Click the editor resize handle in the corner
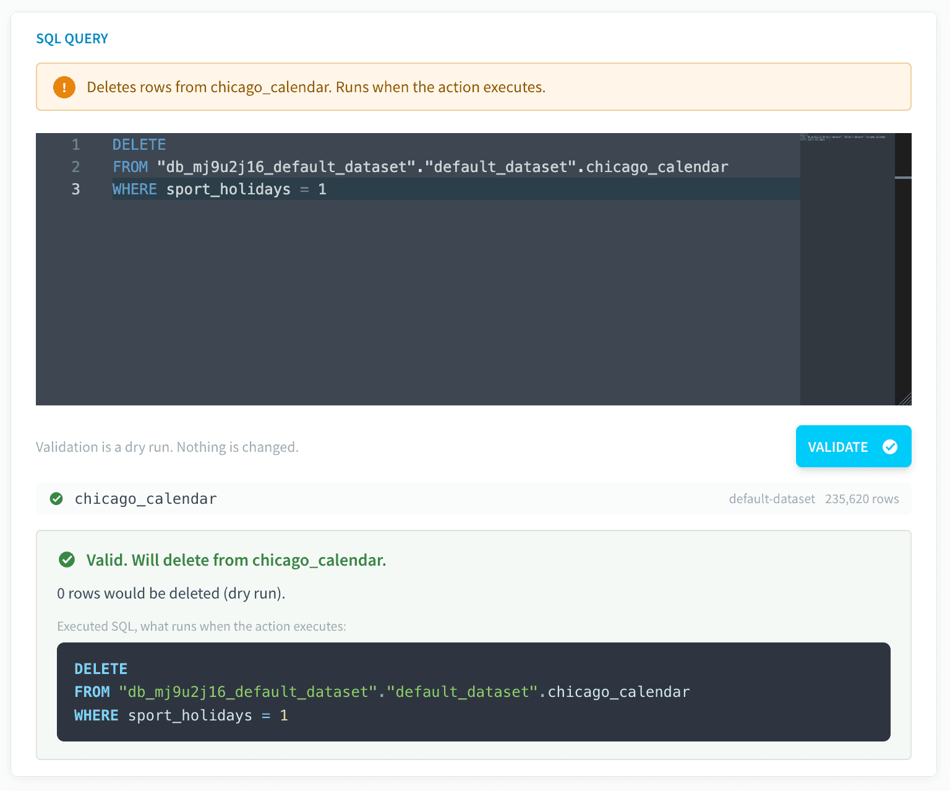This screenshot has width=950, height=791. 904,399
